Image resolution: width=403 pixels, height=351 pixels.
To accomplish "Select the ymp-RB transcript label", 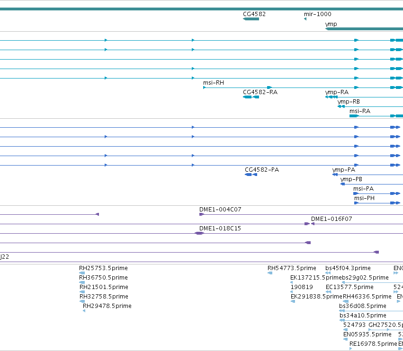I will click(x=349, y=102).
